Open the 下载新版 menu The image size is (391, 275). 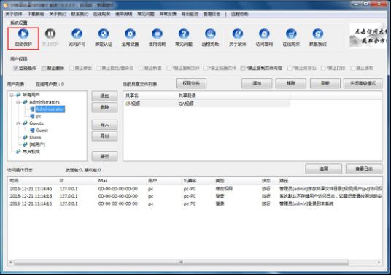tap(36, 14)
